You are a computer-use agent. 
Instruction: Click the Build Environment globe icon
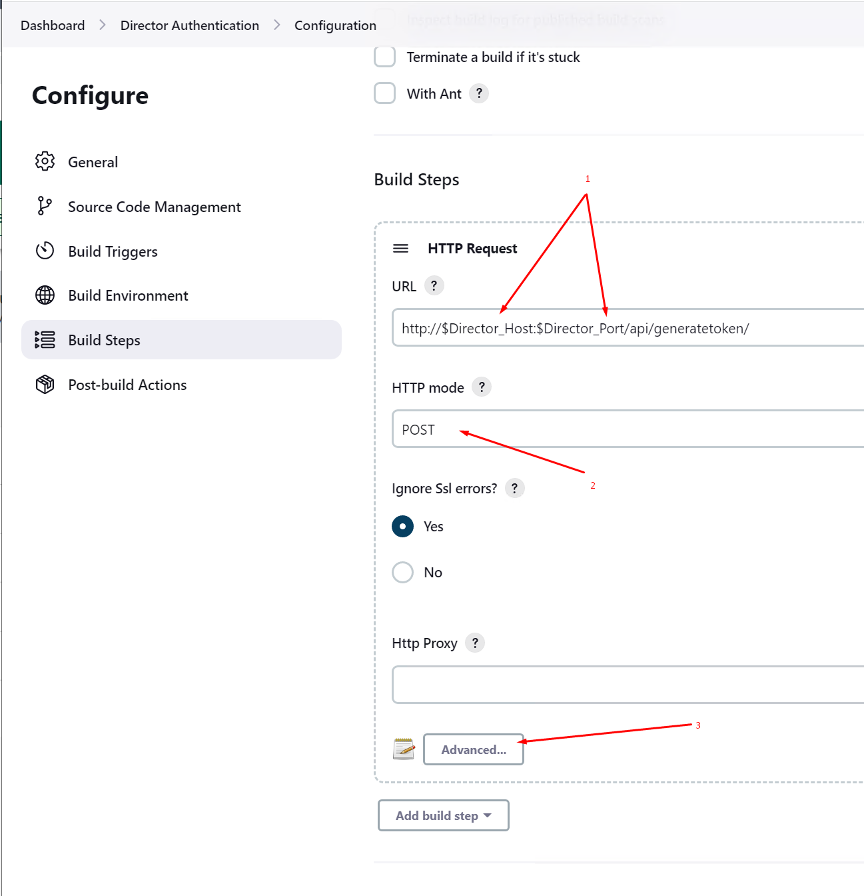click(44, 295)
